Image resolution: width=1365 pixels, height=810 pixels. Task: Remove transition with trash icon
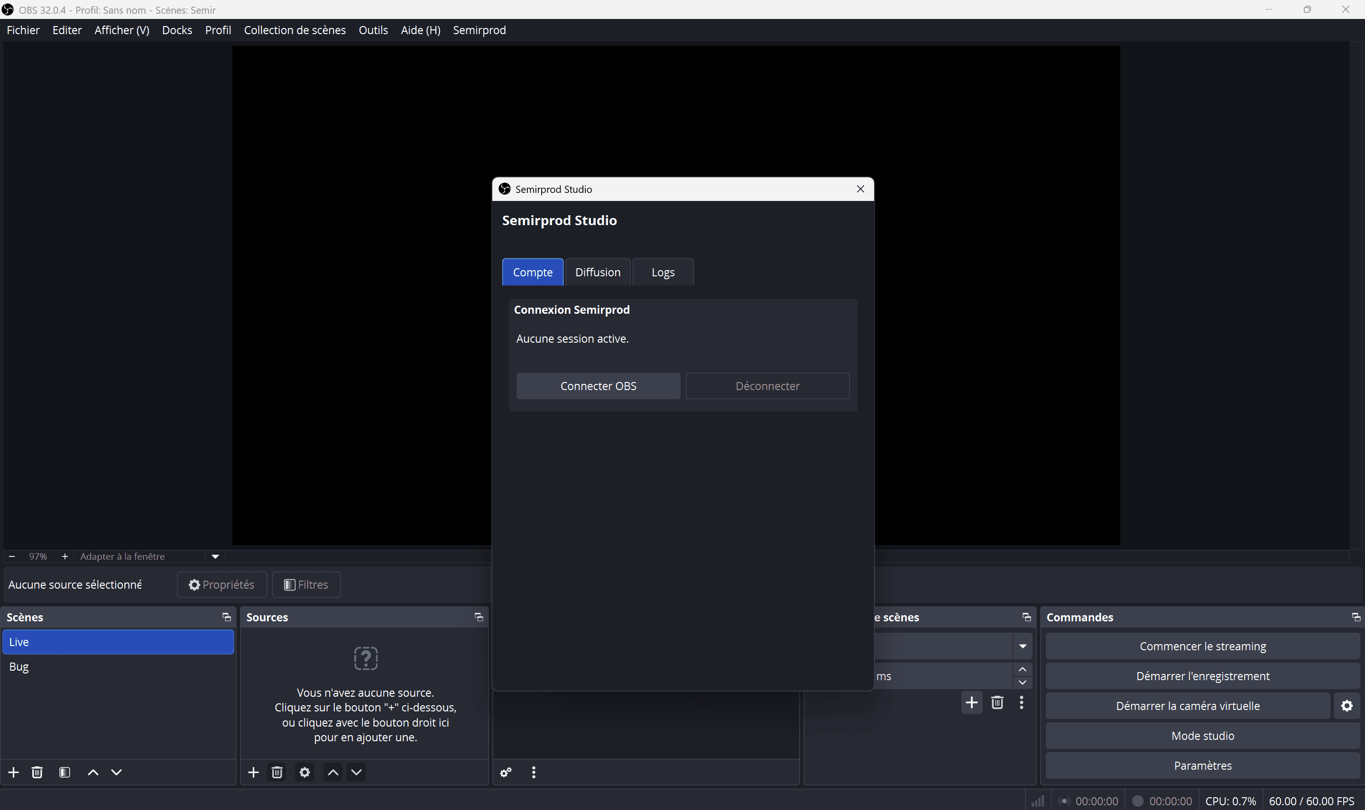997,702
